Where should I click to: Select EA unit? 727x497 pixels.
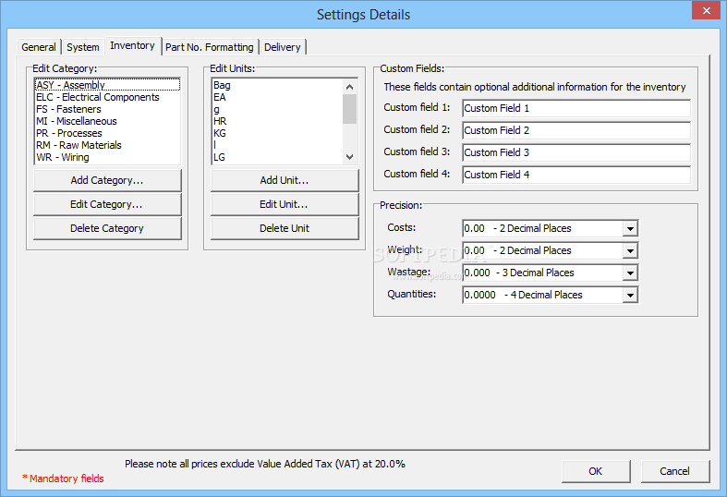[277, 97]
